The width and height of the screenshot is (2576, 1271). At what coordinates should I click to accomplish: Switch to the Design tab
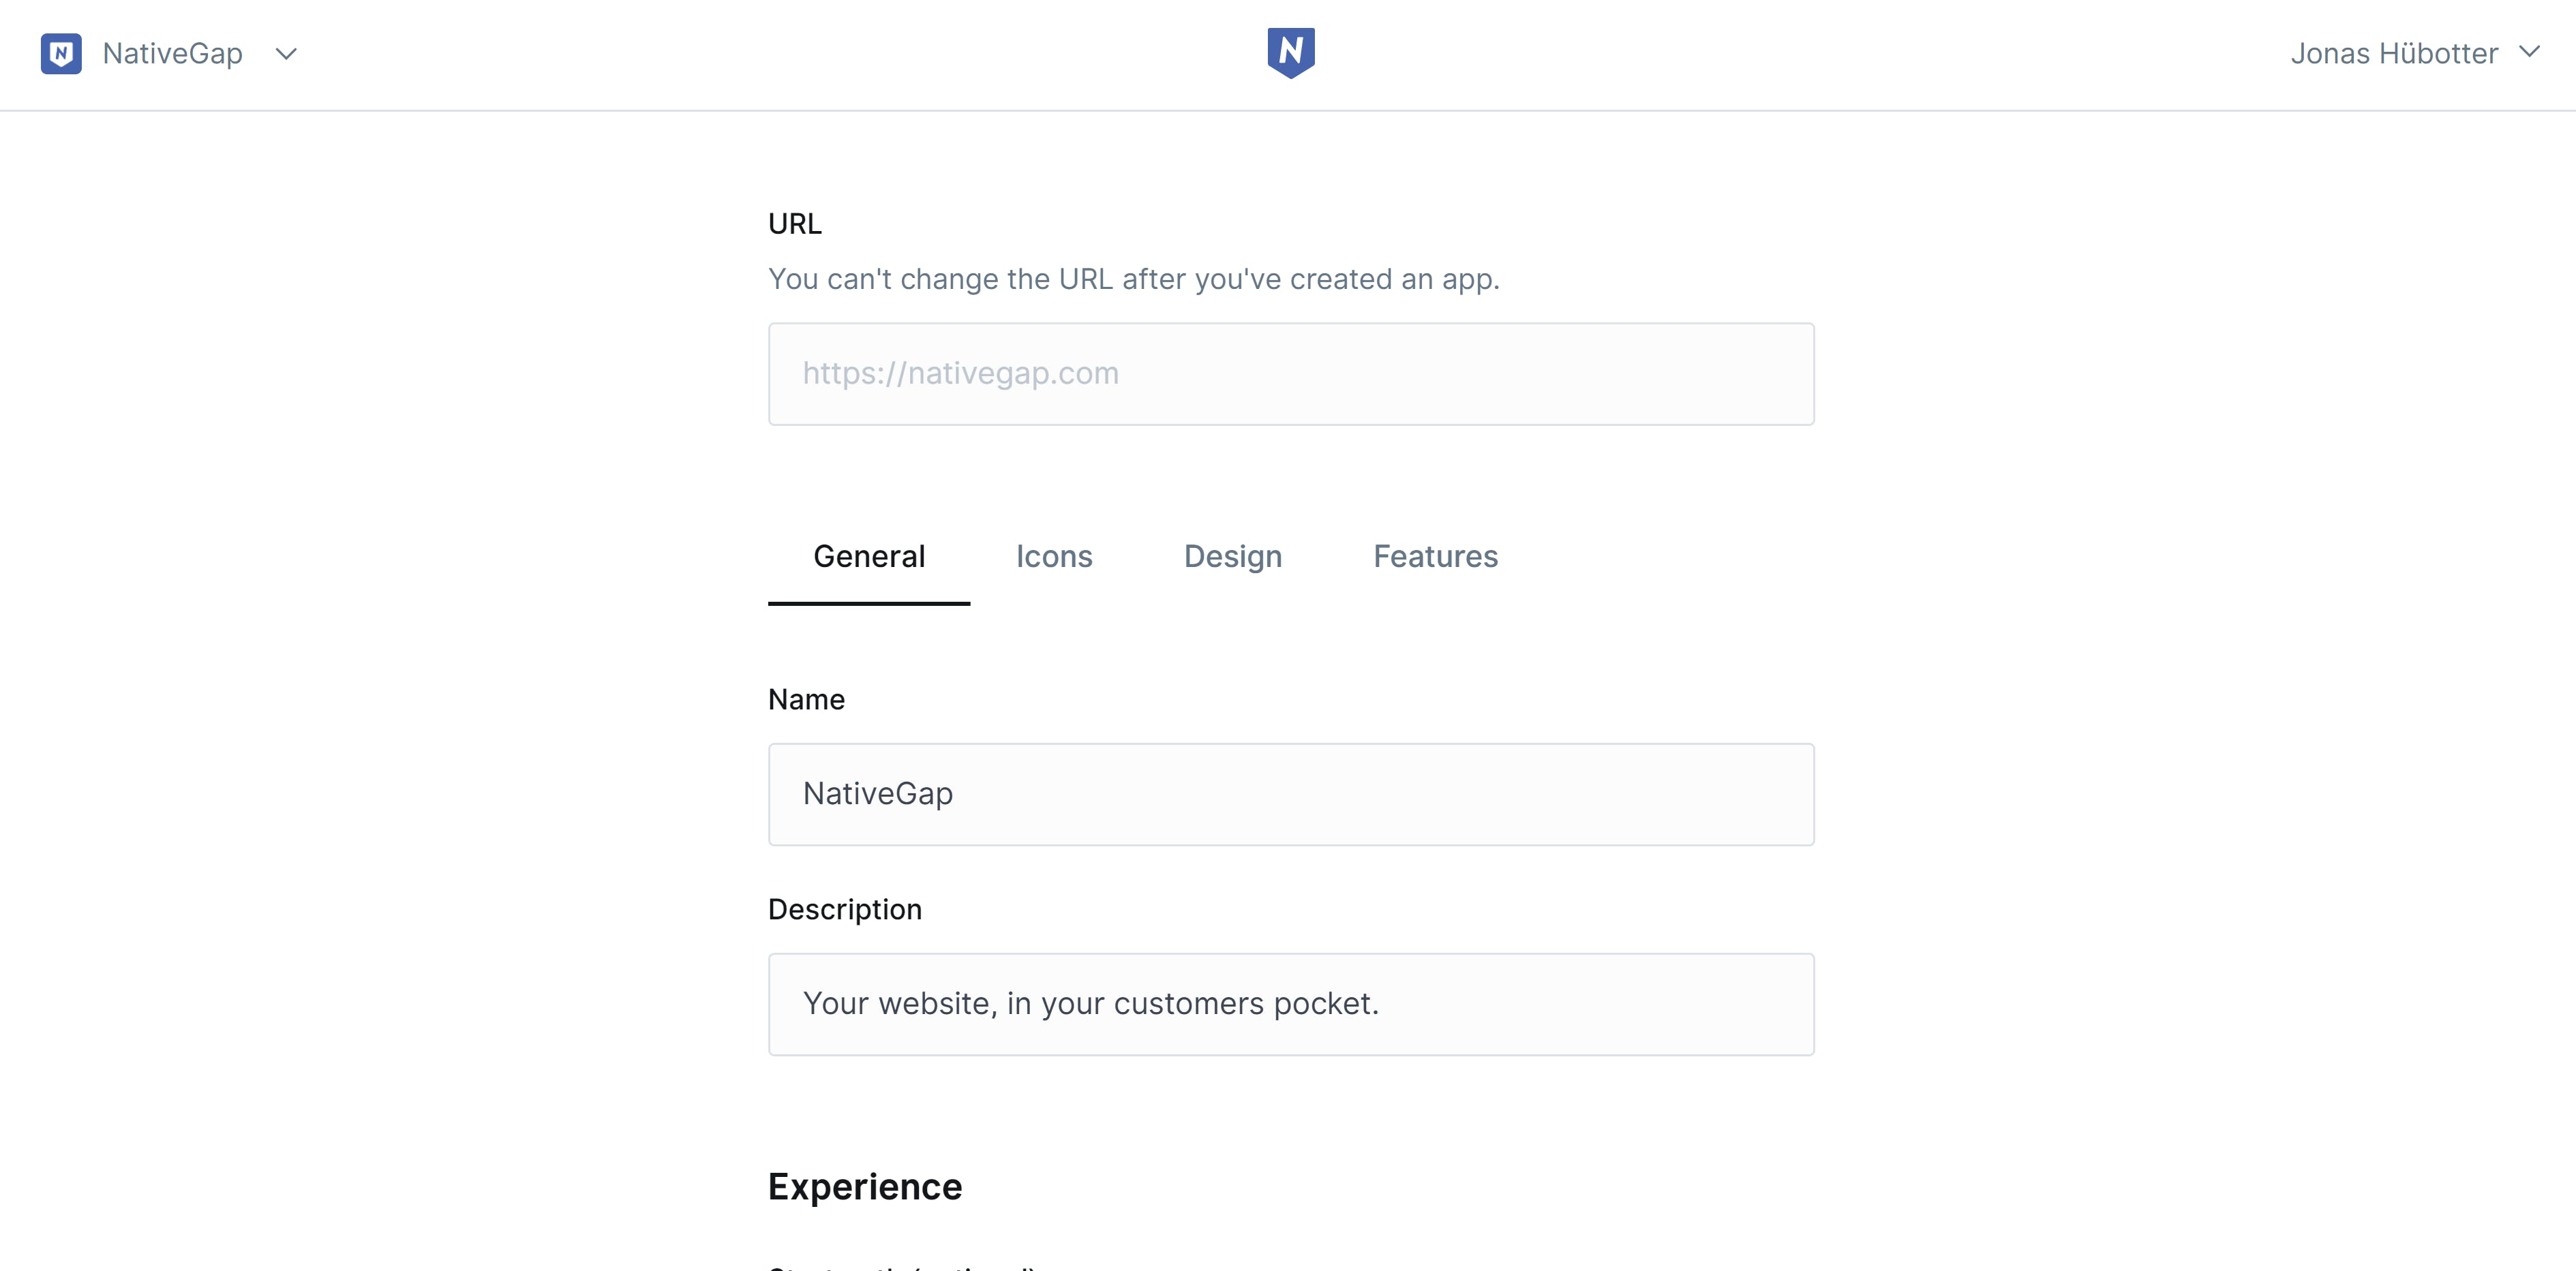click(1232, 556)
